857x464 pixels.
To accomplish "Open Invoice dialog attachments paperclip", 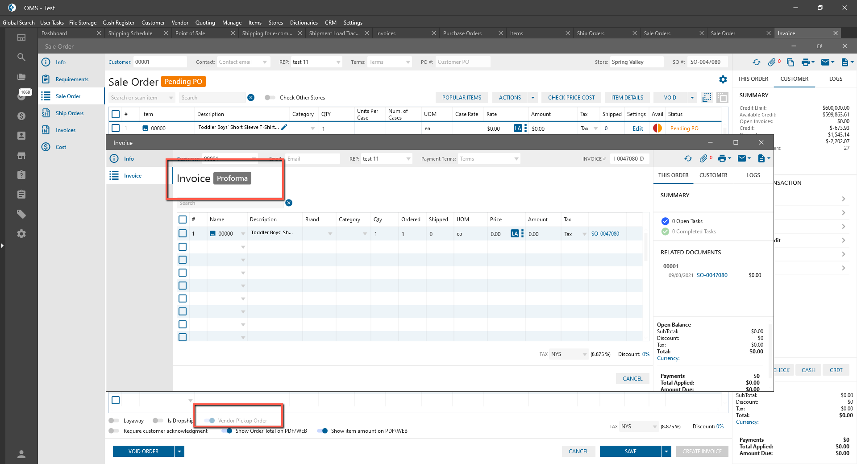I will 703,159.
